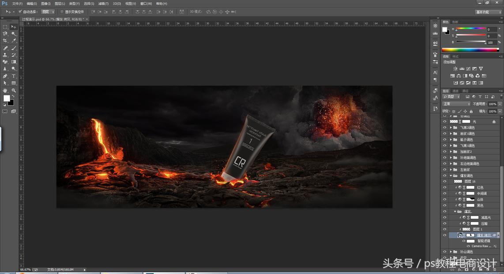Select the Crop tool
This screenshot has width=504, height=274.
point(5,41)
